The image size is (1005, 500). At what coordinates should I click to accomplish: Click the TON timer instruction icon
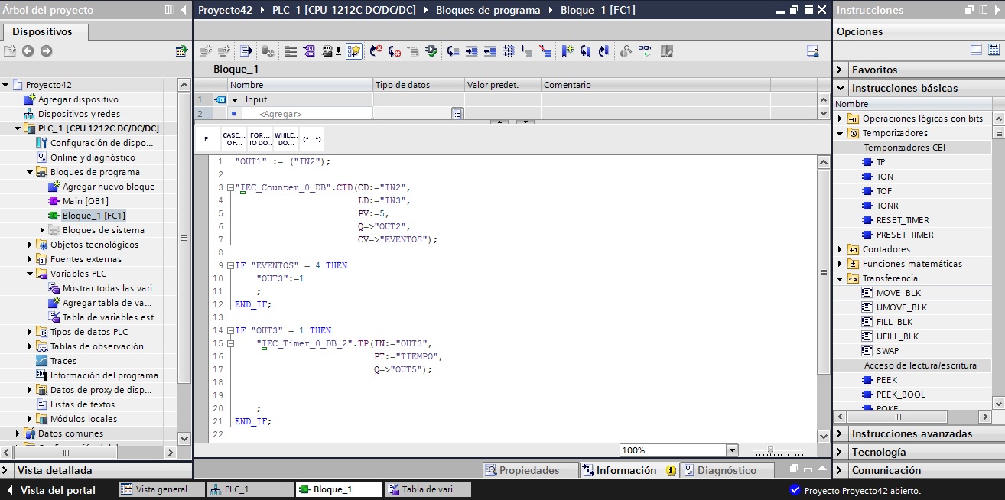click(867, 177)
